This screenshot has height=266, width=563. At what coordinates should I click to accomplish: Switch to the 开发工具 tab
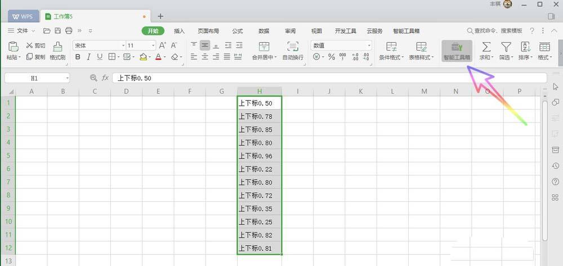(x=346, y=31)
